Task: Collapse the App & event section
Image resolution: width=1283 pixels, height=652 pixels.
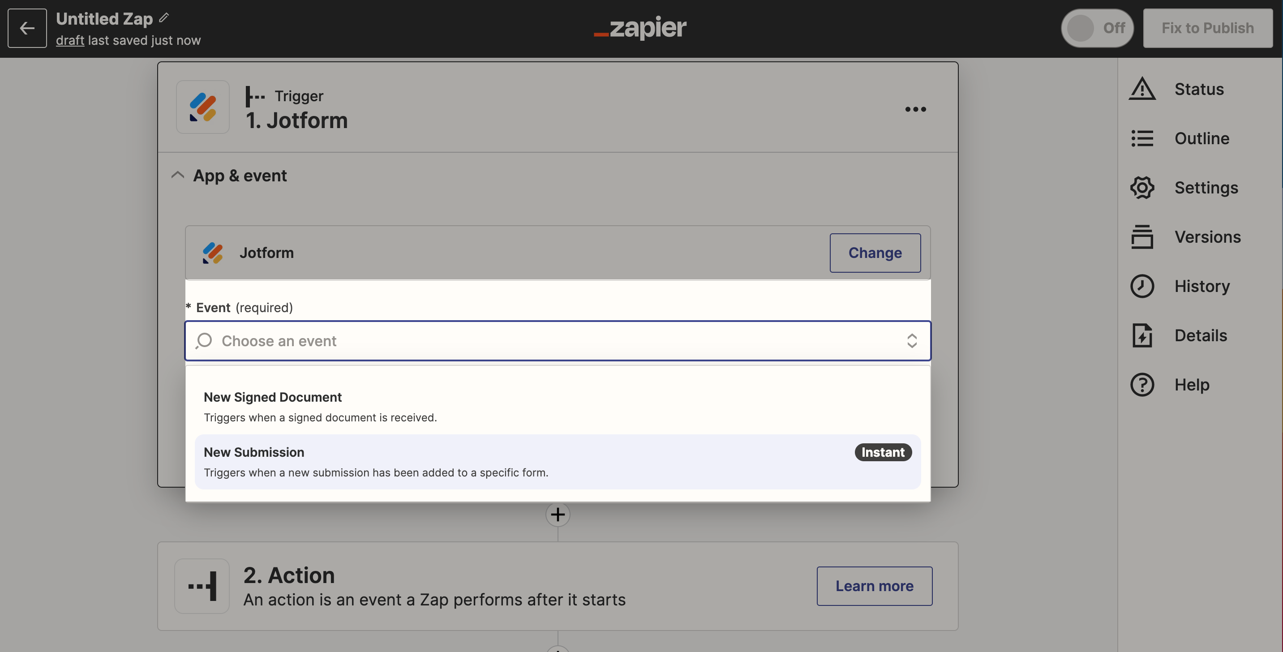Action: click(x=177, y=176)
